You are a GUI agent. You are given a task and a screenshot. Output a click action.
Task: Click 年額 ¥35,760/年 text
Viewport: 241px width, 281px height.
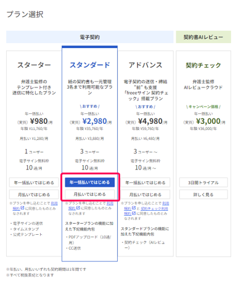point(90,129)
